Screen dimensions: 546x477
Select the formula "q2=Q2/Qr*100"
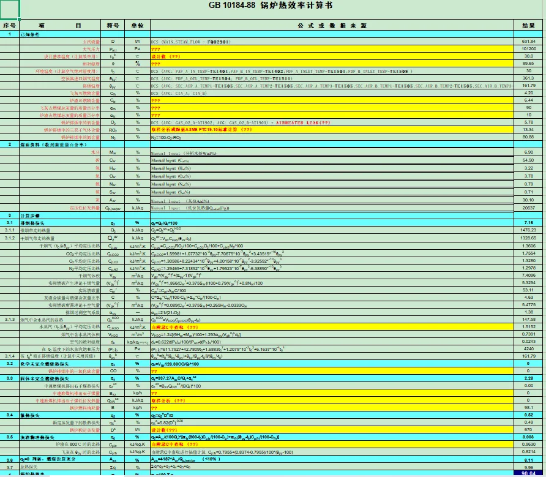click(332, 223)
